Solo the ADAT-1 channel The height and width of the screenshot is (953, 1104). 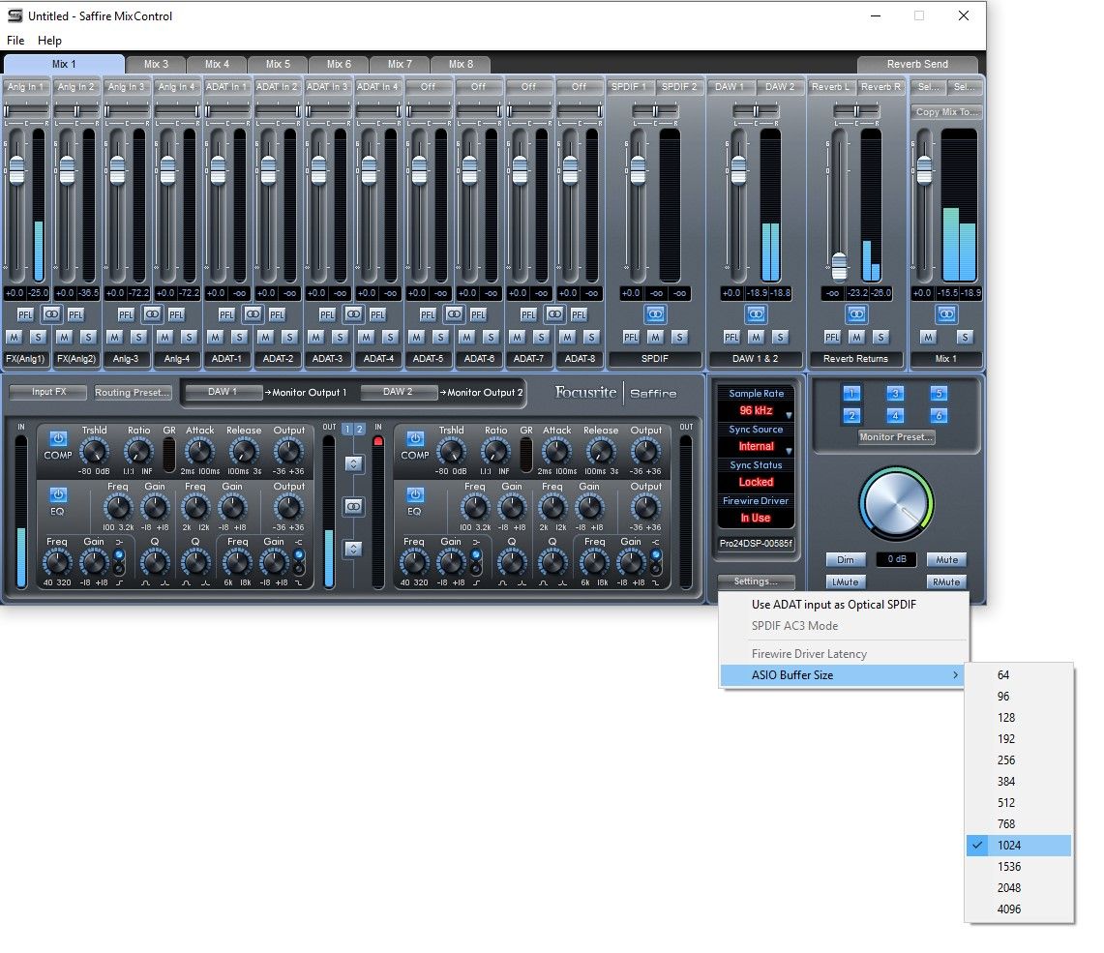click(x=239, y=337)
